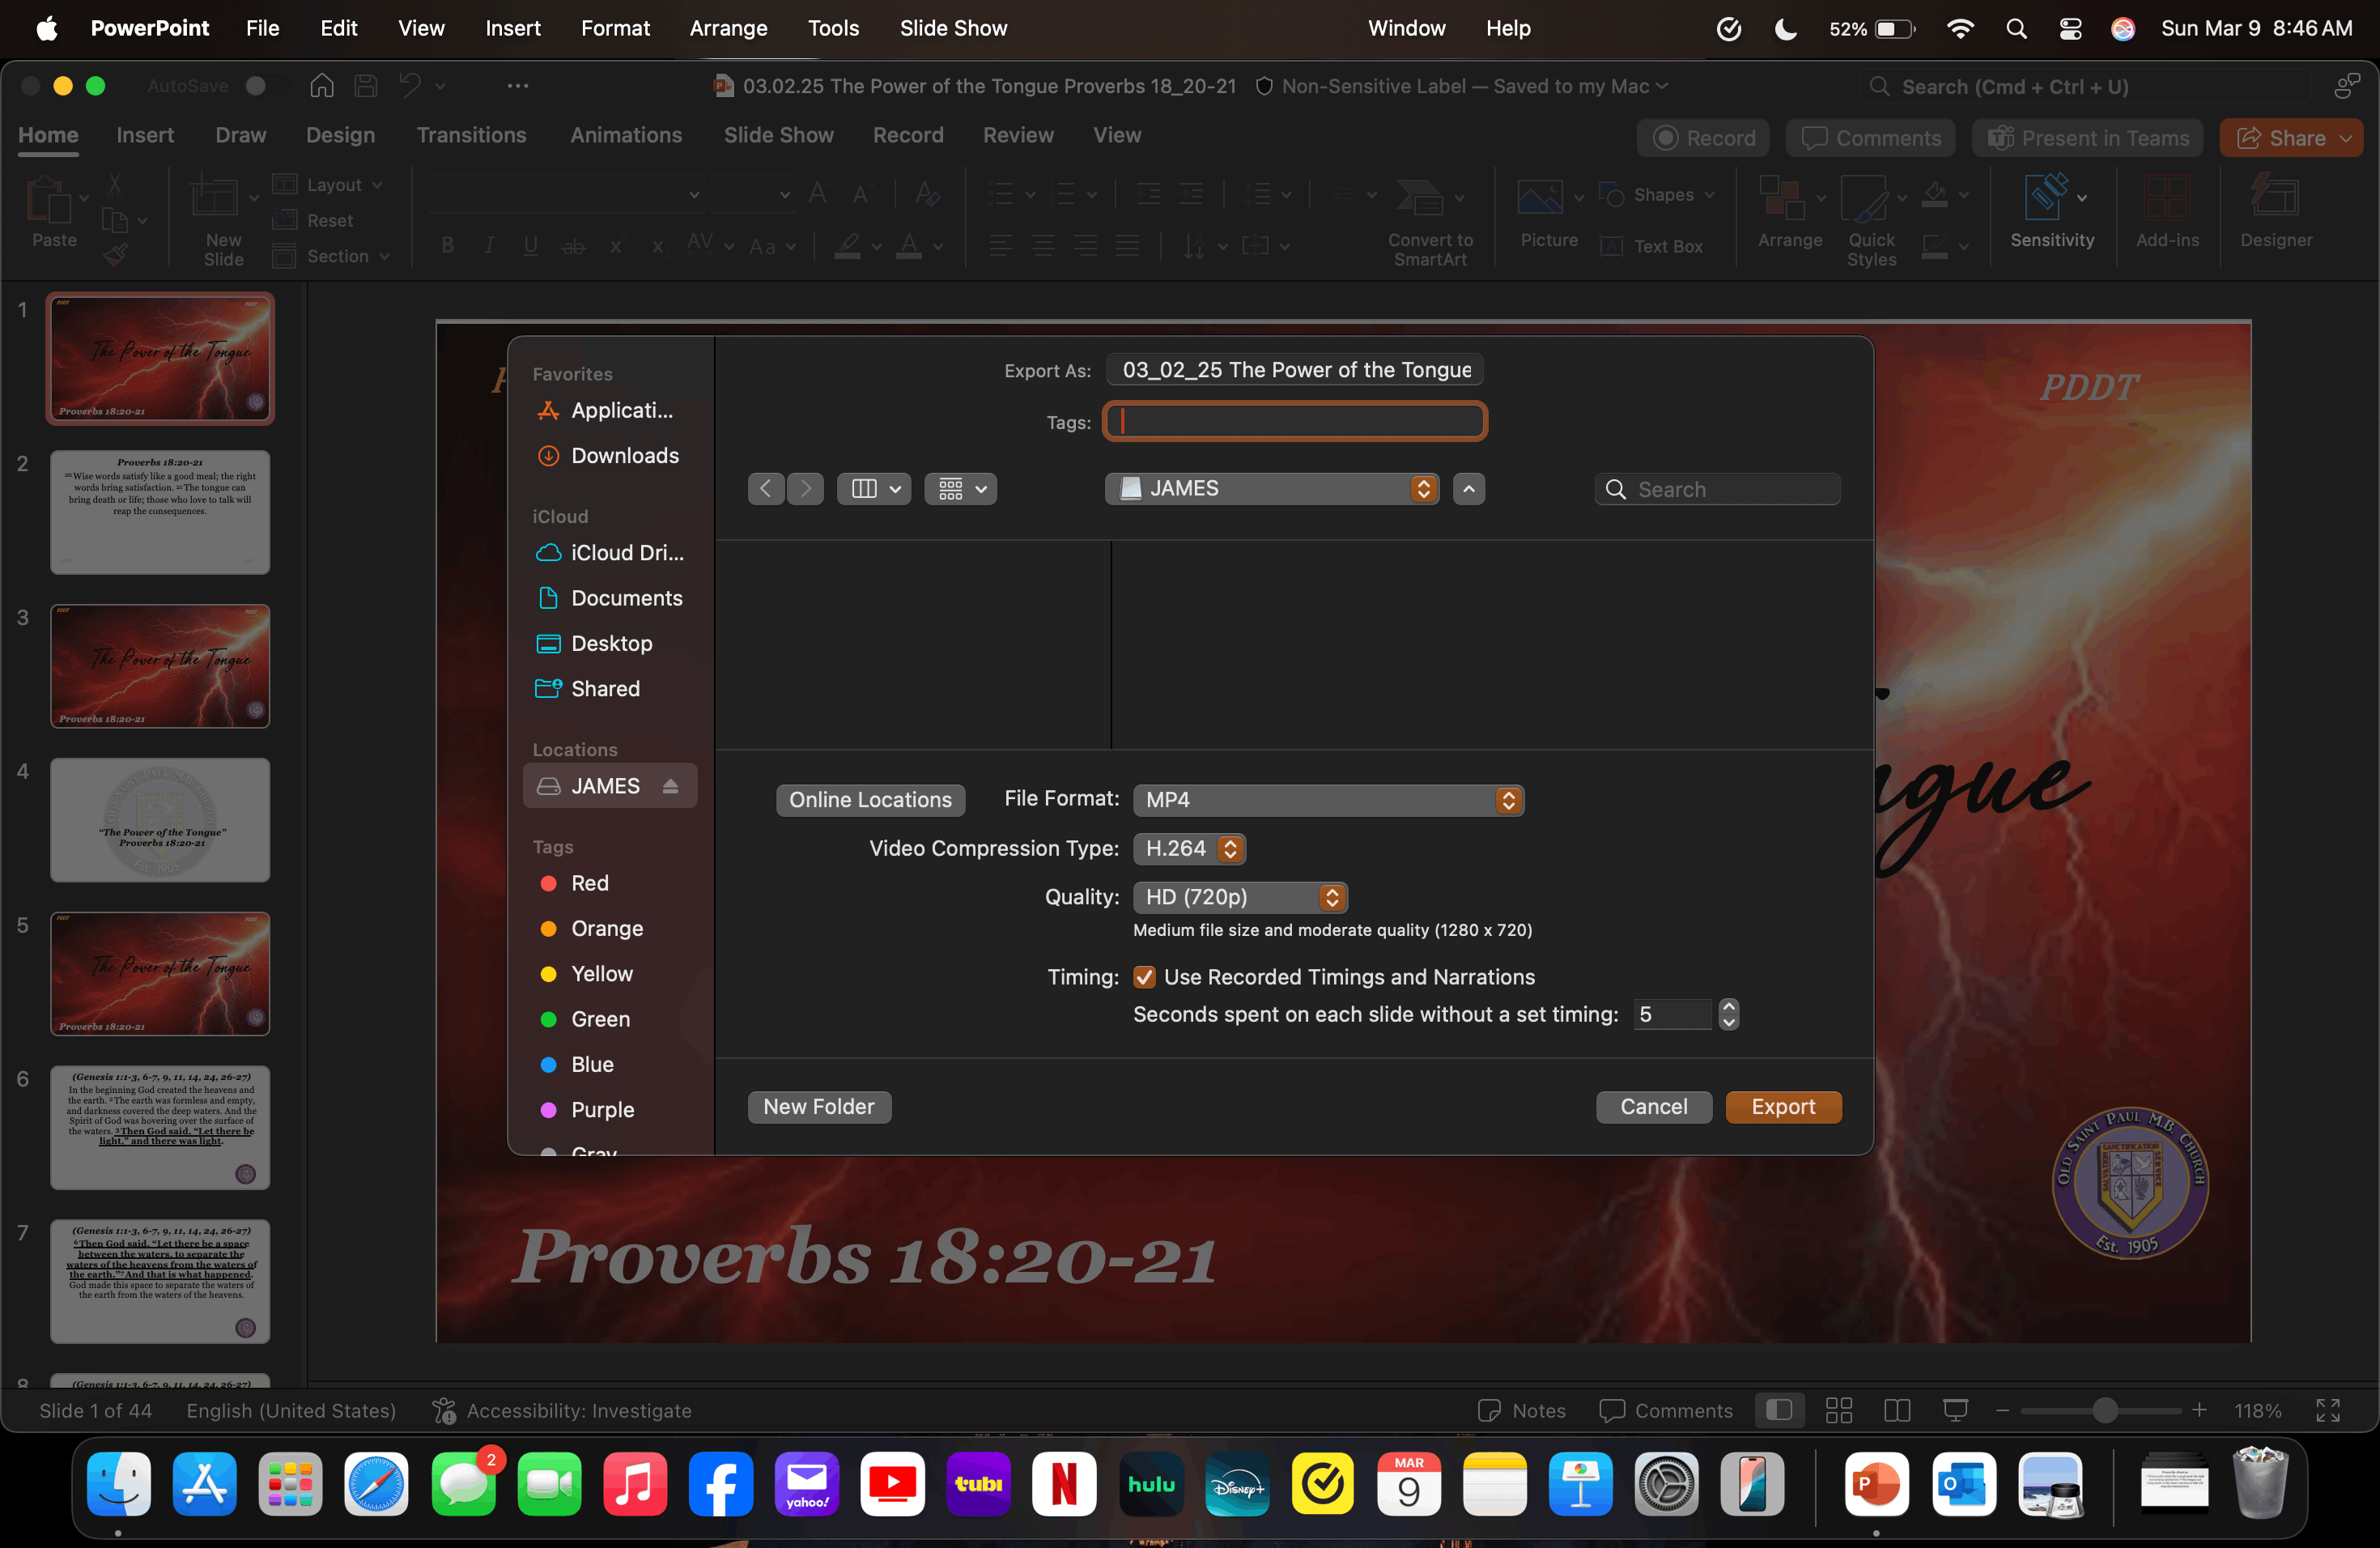Open the column view options button

coord(874,488)
